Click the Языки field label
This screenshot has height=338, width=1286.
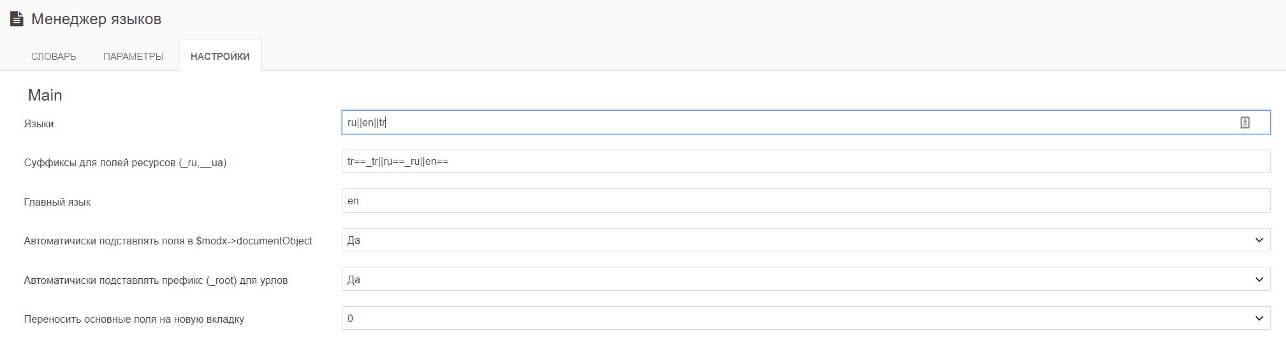click(x=39, y=123)
